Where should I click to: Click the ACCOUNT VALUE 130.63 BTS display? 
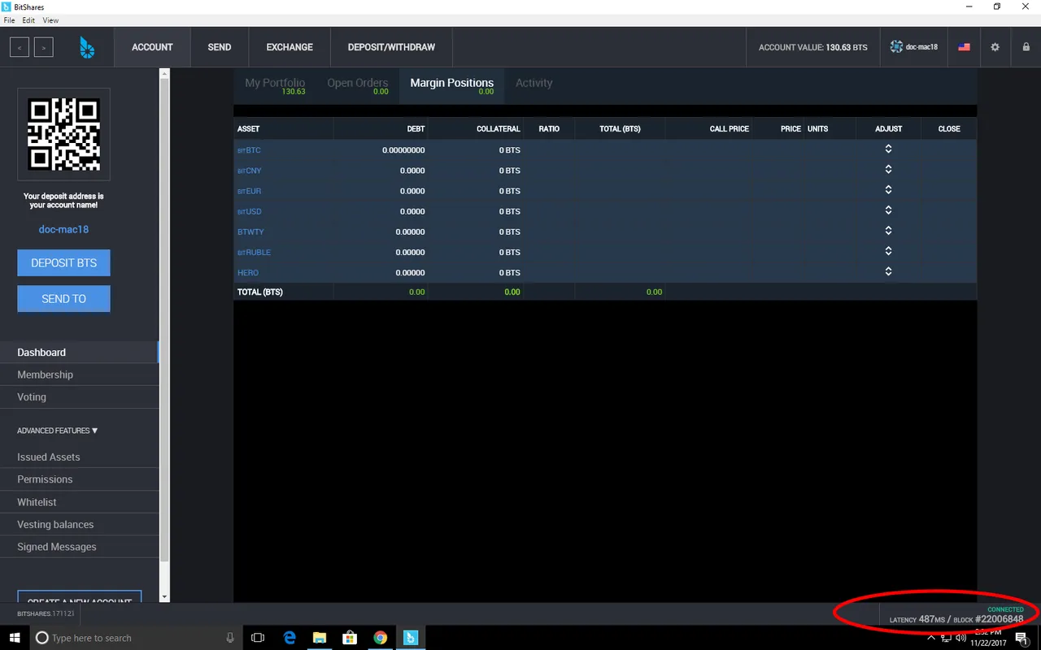812,47
